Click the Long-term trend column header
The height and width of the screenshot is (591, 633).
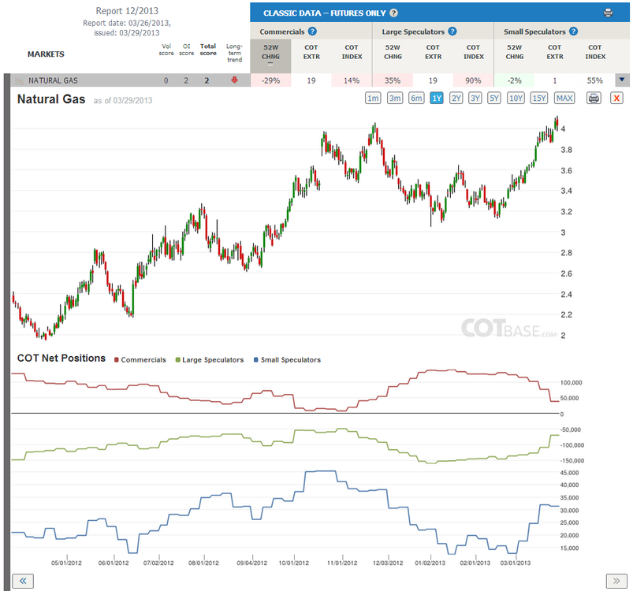(x=234, y=53)
